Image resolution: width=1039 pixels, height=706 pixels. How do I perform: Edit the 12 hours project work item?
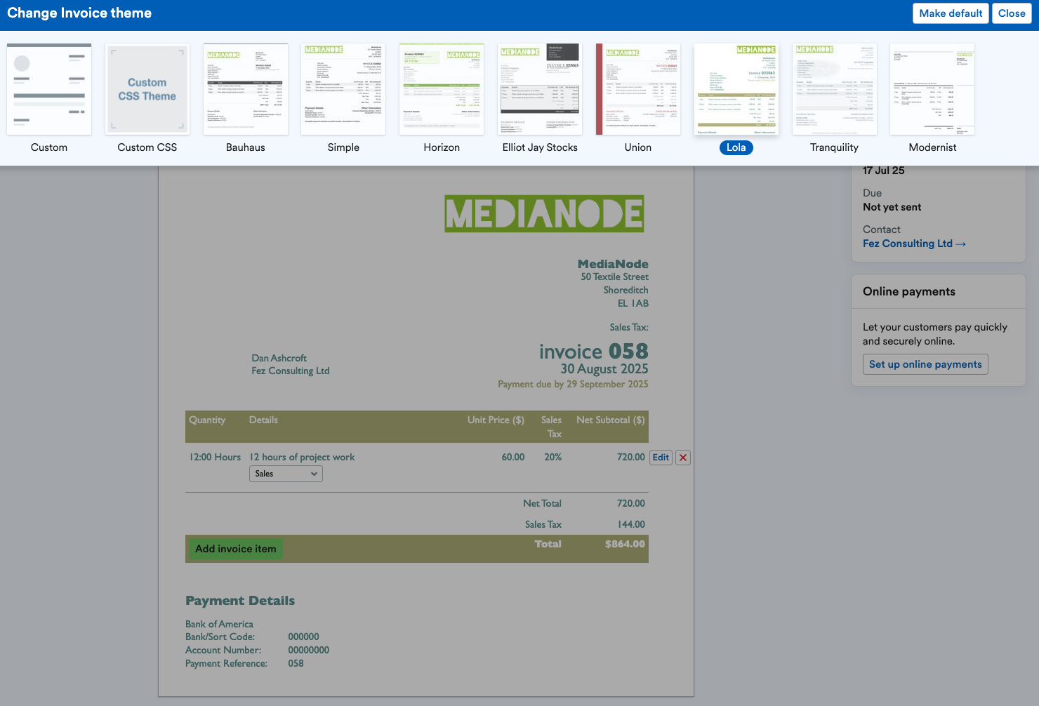(x=661, y=458)
